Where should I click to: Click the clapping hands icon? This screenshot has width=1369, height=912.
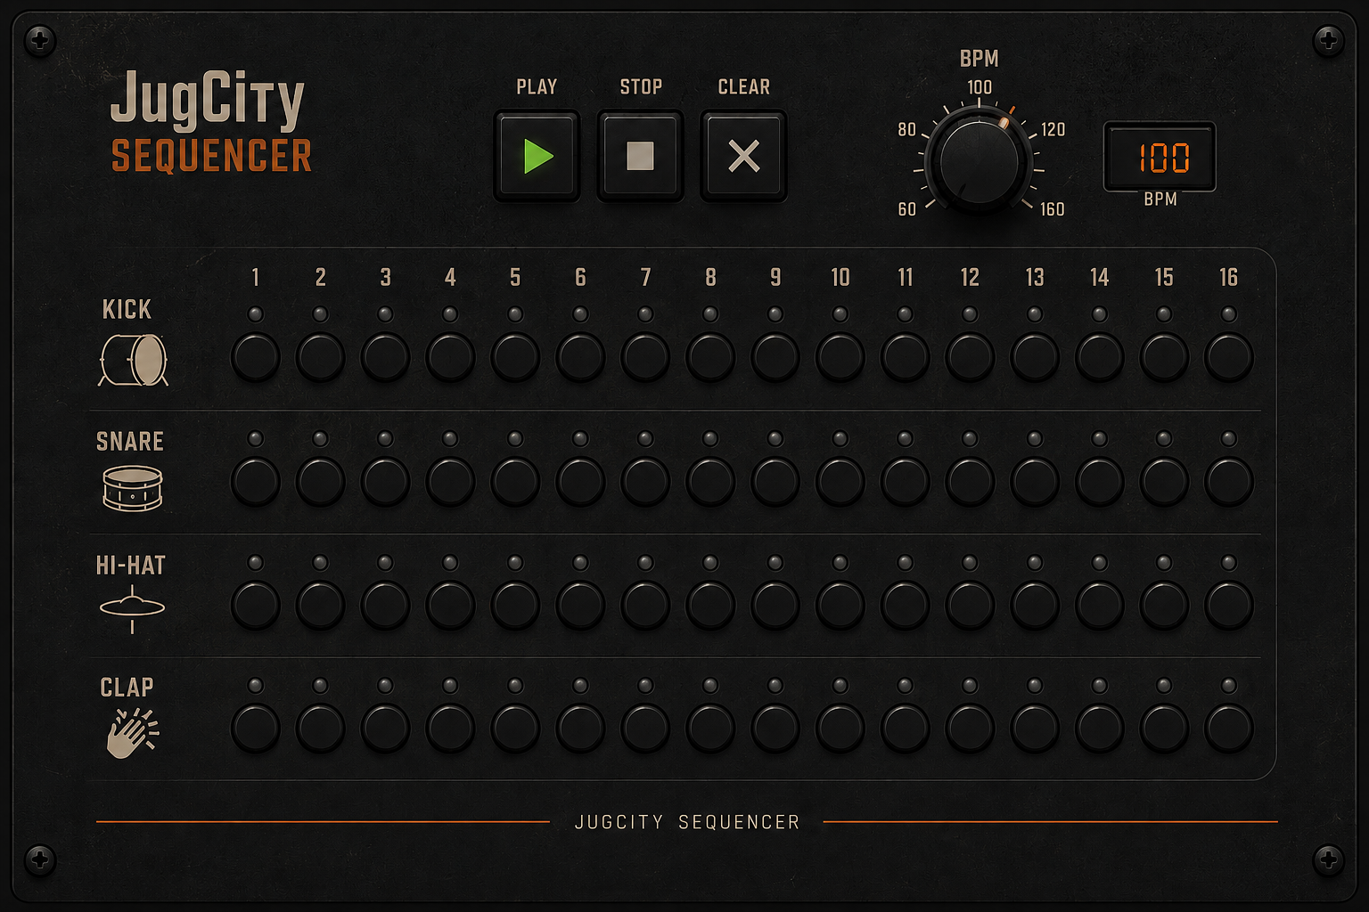[x=132, y=733]
